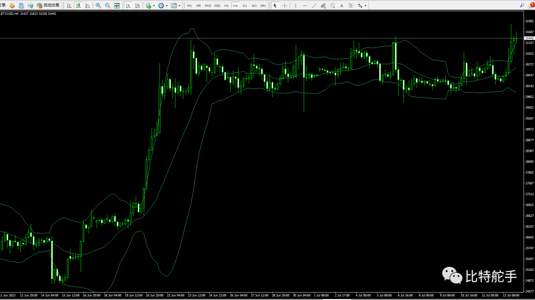
Task: Select the text 'A' tool
Action: (x=341, y=5)
